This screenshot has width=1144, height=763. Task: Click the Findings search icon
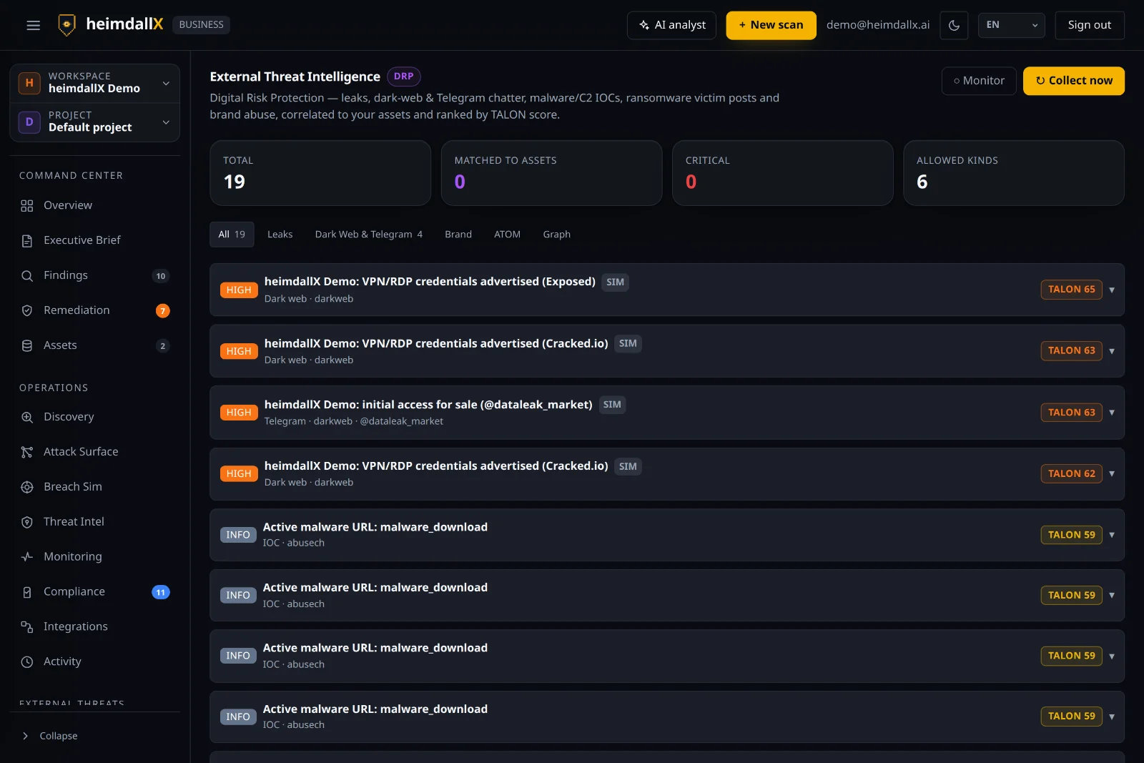click(27, 276)
